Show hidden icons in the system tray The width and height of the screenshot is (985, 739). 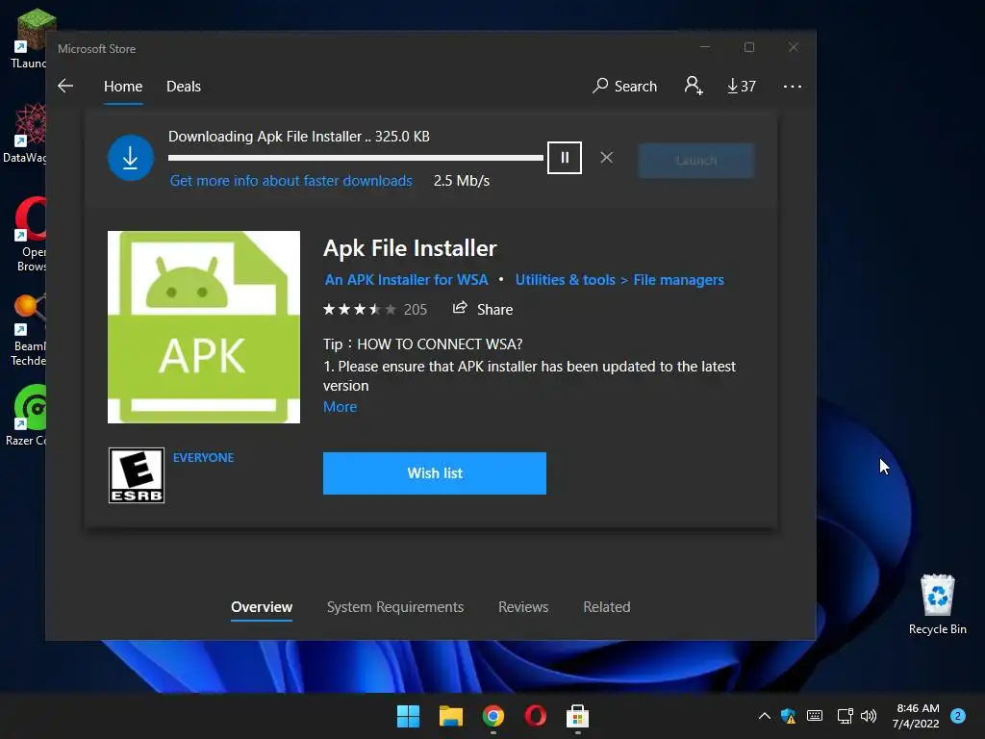tap(765, 716)
